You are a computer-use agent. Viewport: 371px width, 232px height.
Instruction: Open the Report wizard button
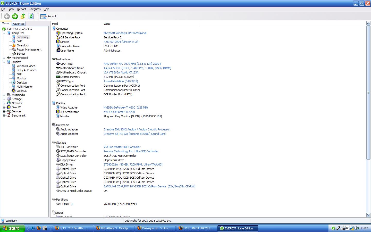coord(48,16)
